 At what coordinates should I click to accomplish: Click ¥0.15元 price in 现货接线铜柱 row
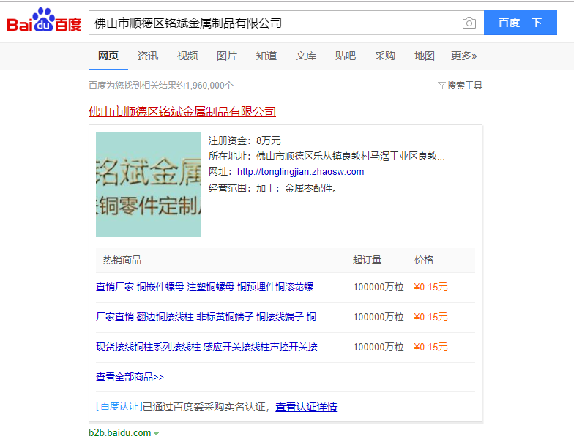pos(430,347)
